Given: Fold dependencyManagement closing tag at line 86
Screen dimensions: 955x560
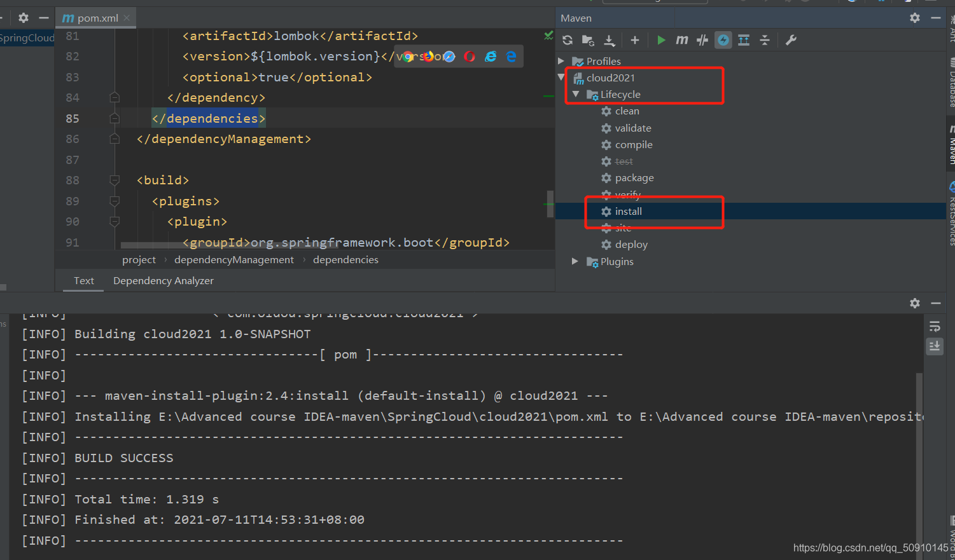Looking at the screenshot, I should coord(115,139).
